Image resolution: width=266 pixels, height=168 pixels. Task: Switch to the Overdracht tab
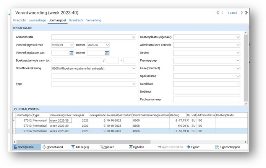point(76,20)
